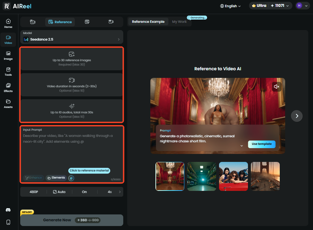The image size is (313, 230).
Task: Click the 60%OFF badge
Action: click(x=27, y=212)
